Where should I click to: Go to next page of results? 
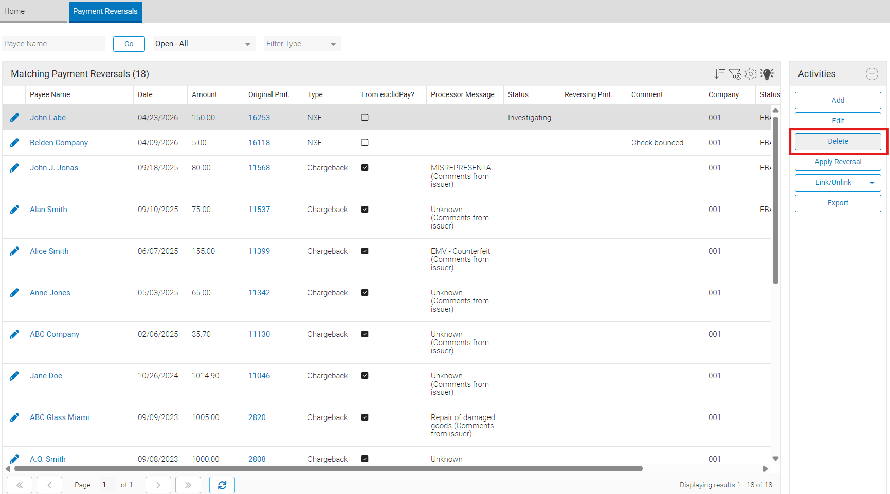158,485
